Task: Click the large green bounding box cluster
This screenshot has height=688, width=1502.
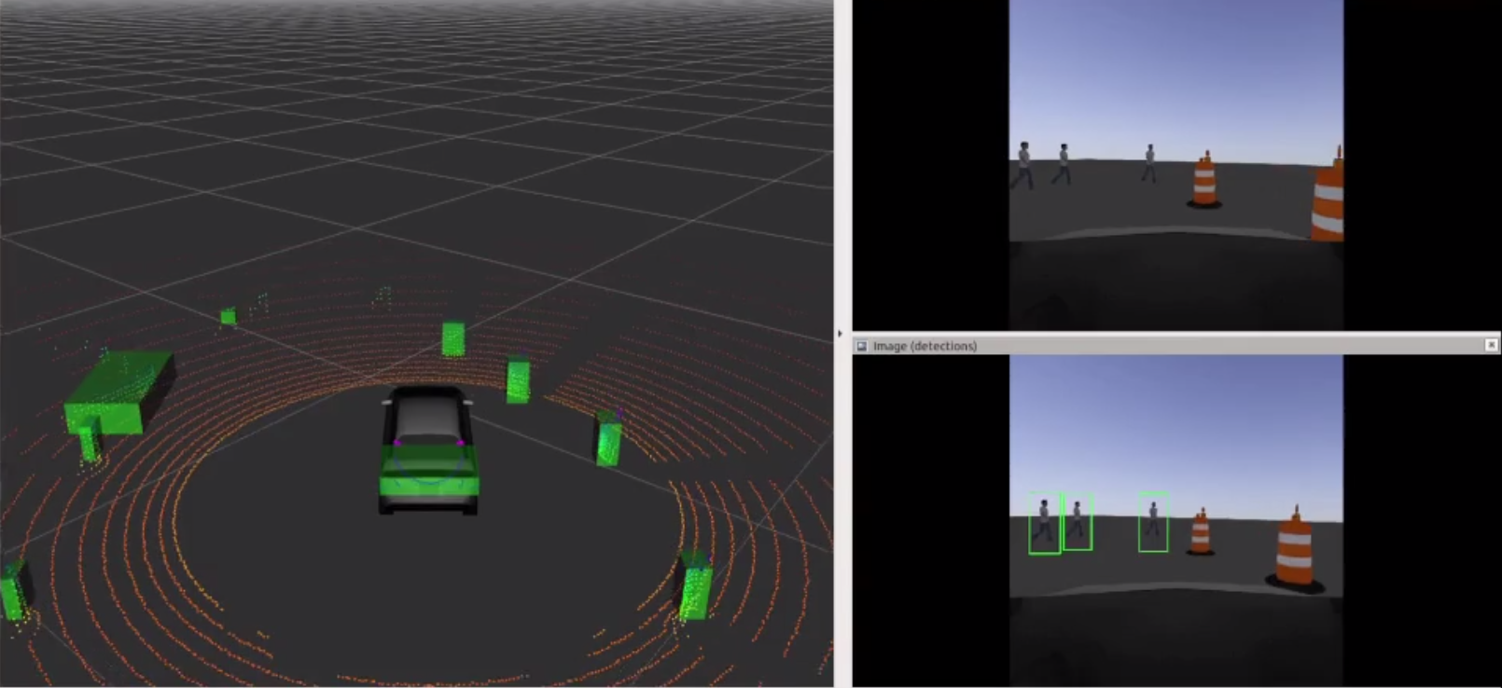Action: (118, 392)
